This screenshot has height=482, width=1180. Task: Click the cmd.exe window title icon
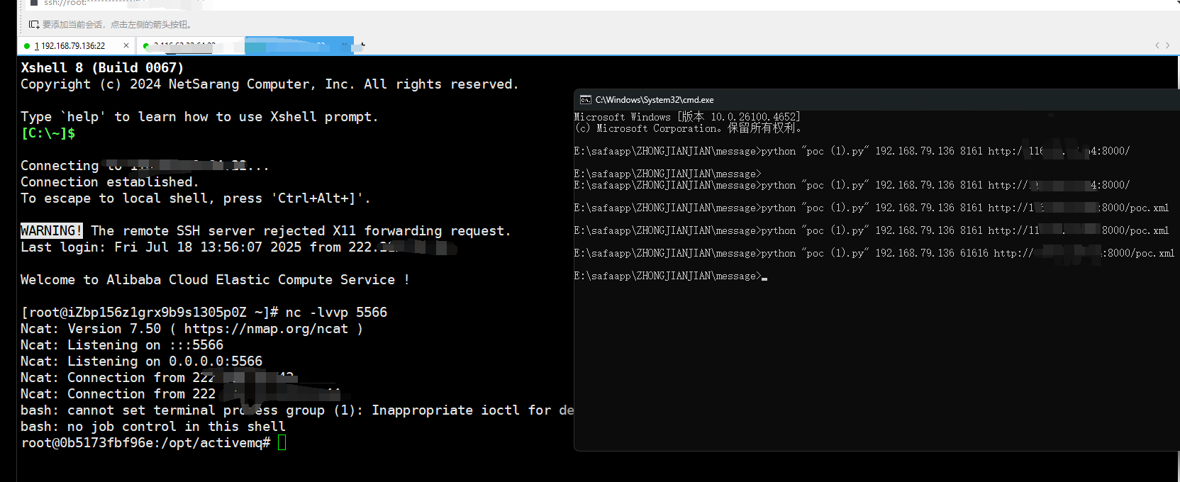pos(585,100)
